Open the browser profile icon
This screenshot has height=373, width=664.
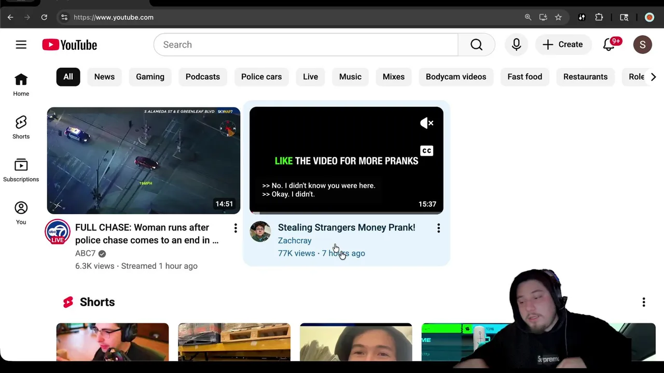649,17
